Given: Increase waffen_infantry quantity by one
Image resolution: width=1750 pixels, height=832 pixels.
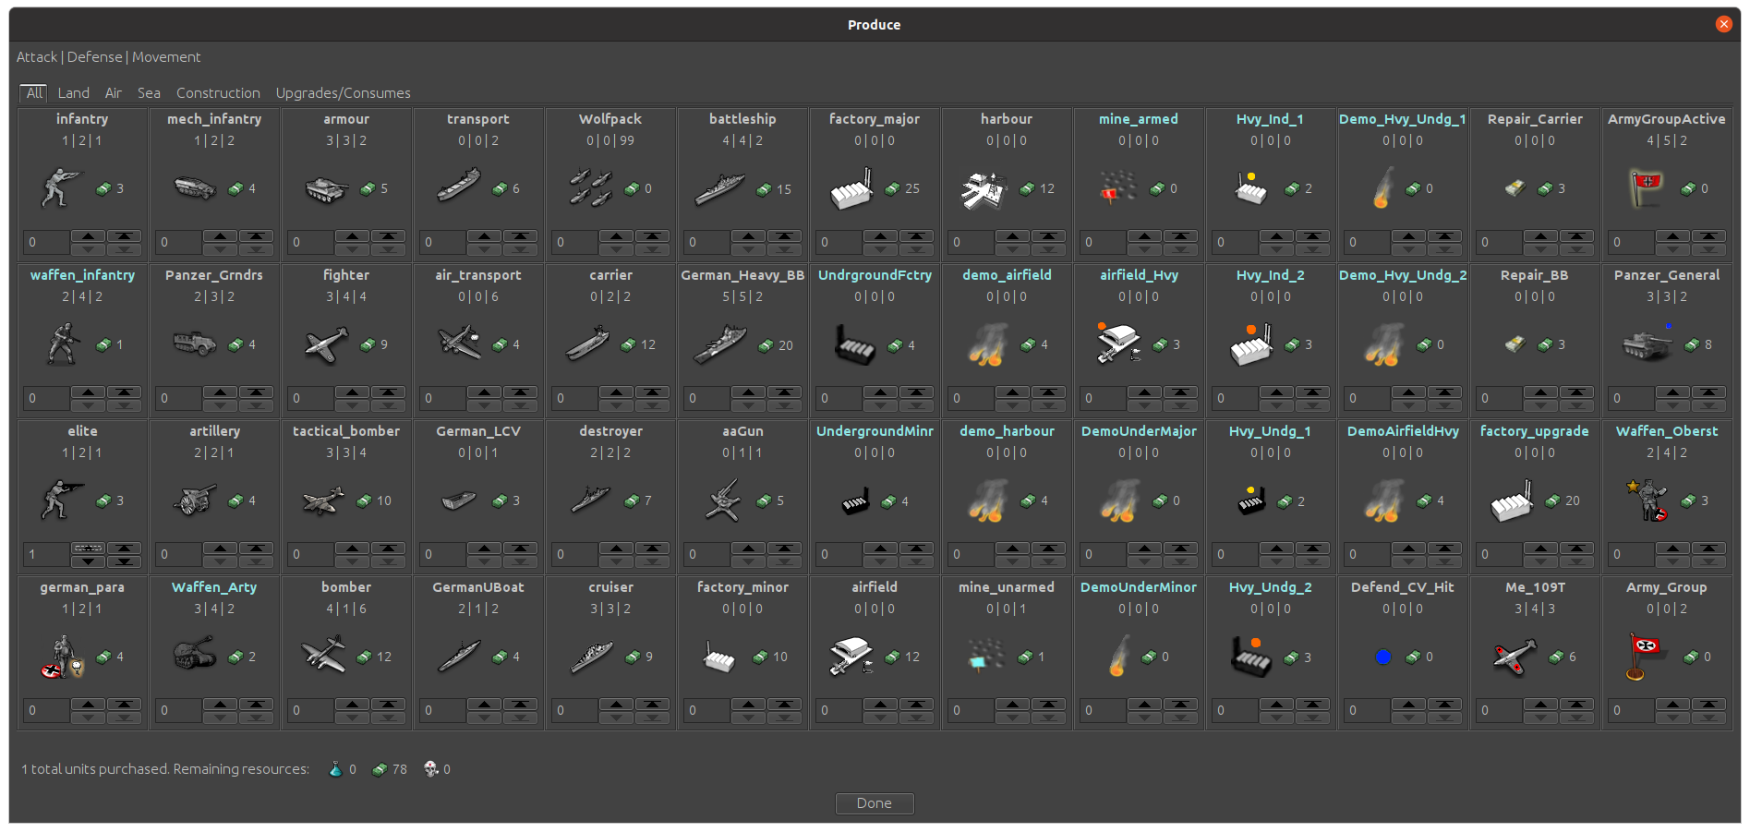Looking at the screenshot, I should [x=88, y=392].
